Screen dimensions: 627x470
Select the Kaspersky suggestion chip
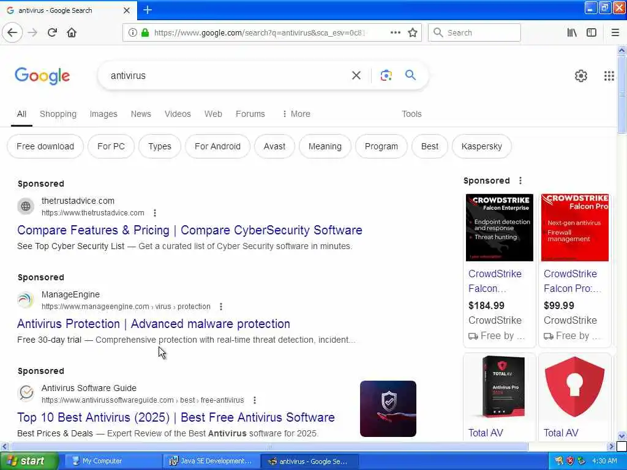(x=481, y=146)
